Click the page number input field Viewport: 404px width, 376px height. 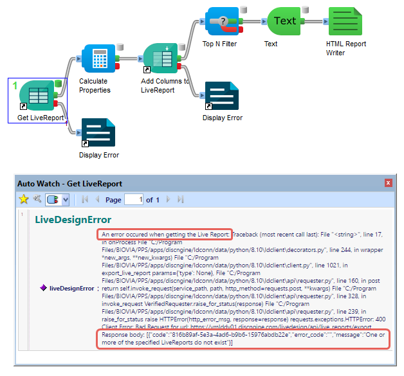pos(134,199)
